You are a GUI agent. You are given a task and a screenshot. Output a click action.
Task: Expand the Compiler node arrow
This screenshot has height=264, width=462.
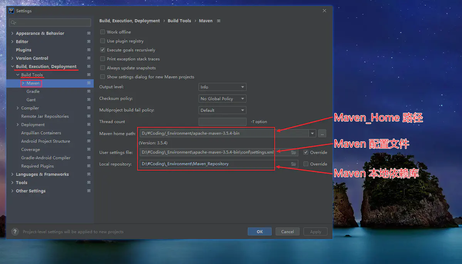tap(18, 108)
